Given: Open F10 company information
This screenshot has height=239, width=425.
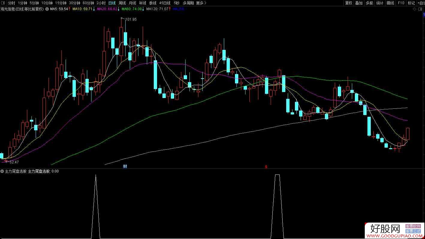Looking at the screenshot, I should click(401, 3).
